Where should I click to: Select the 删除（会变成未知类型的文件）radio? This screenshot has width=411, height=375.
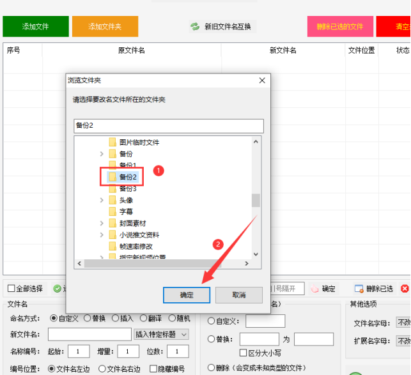pos(212,367)
